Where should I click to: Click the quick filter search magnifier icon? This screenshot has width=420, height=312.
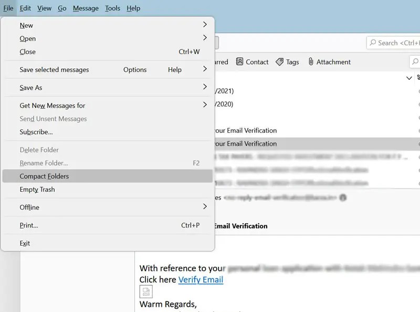tap(415, 61)
